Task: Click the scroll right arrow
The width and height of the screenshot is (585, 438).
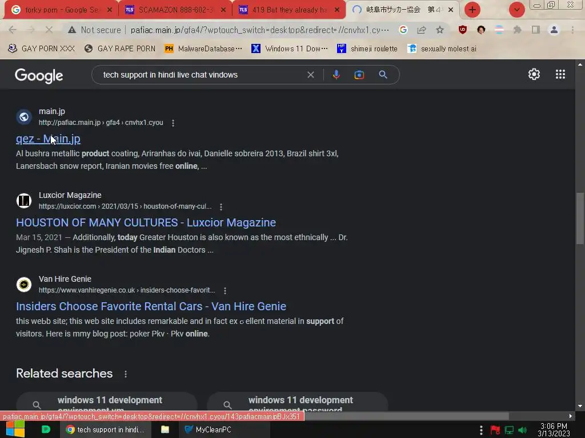Action: click(x=571, y=416)
